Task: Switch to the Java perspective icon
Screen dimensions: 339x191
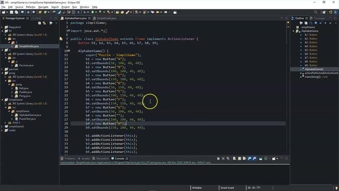Action: [335, 12]
